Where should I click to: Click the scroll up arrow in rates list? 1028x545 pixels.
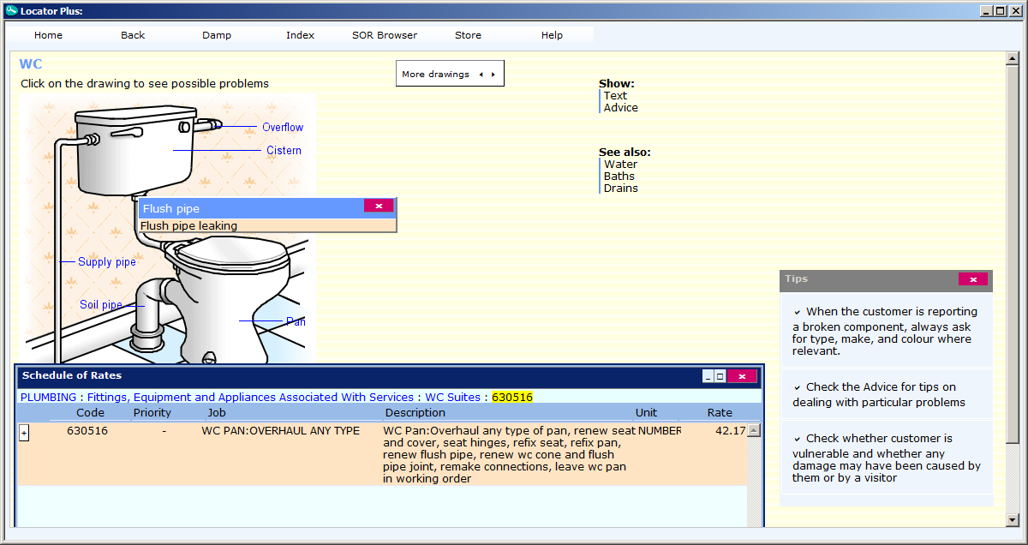click(x=754, y=431)
